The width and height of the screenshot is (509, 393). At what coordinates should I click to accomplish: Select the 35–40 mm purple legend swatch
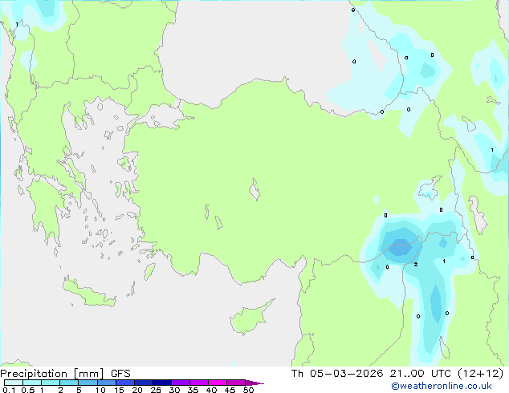tap(198, 383)
